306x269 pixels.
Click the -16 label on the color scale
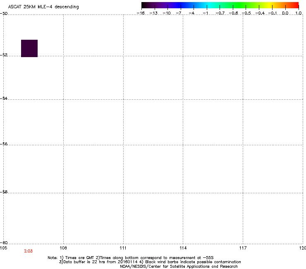tap(141, 13)
